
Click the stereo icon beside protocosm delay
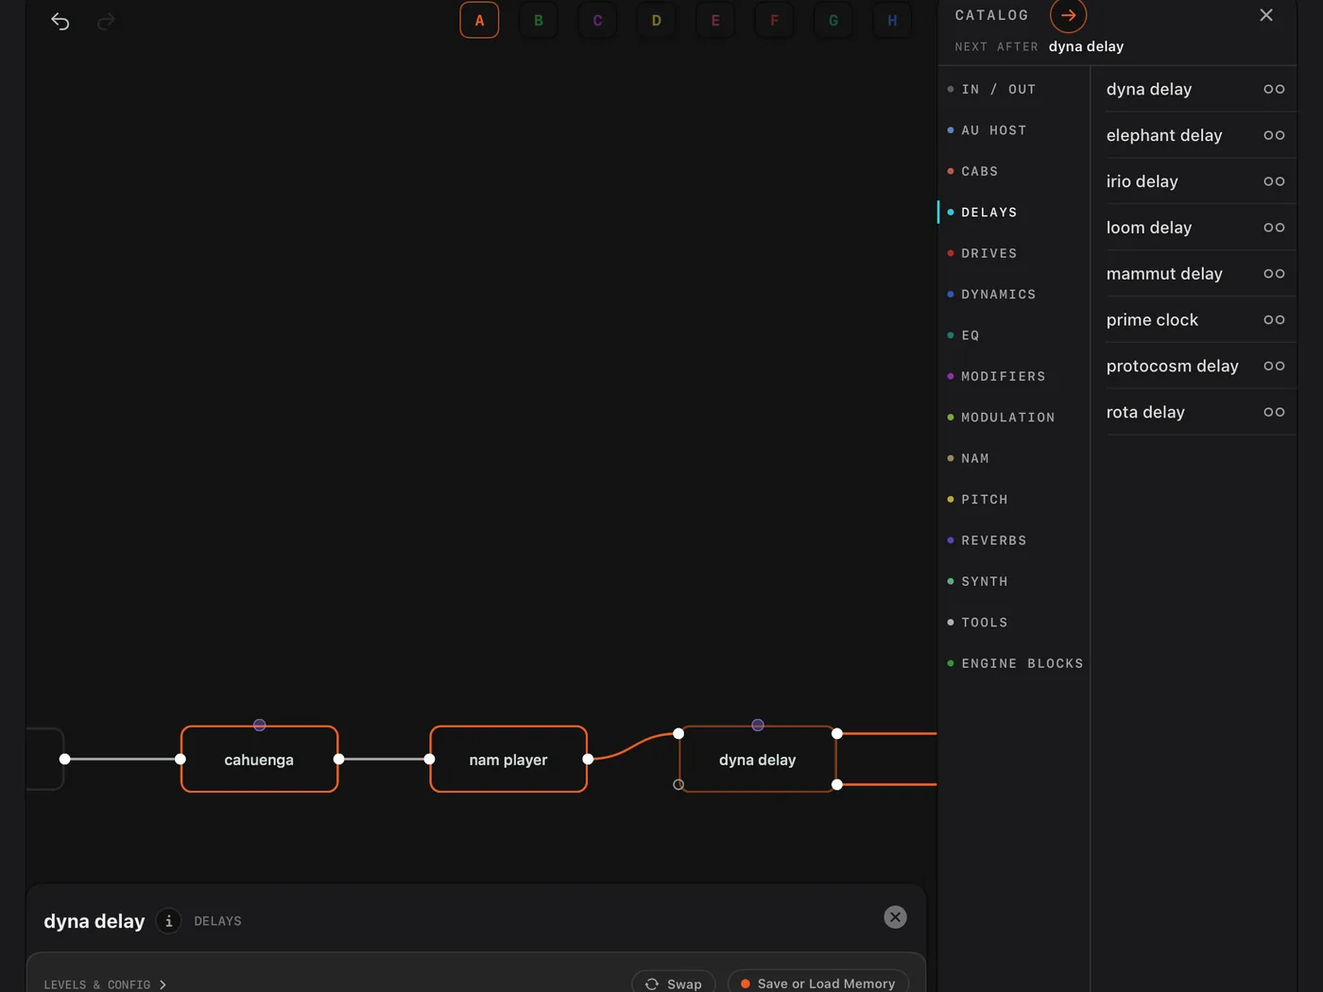point(1274,366)
